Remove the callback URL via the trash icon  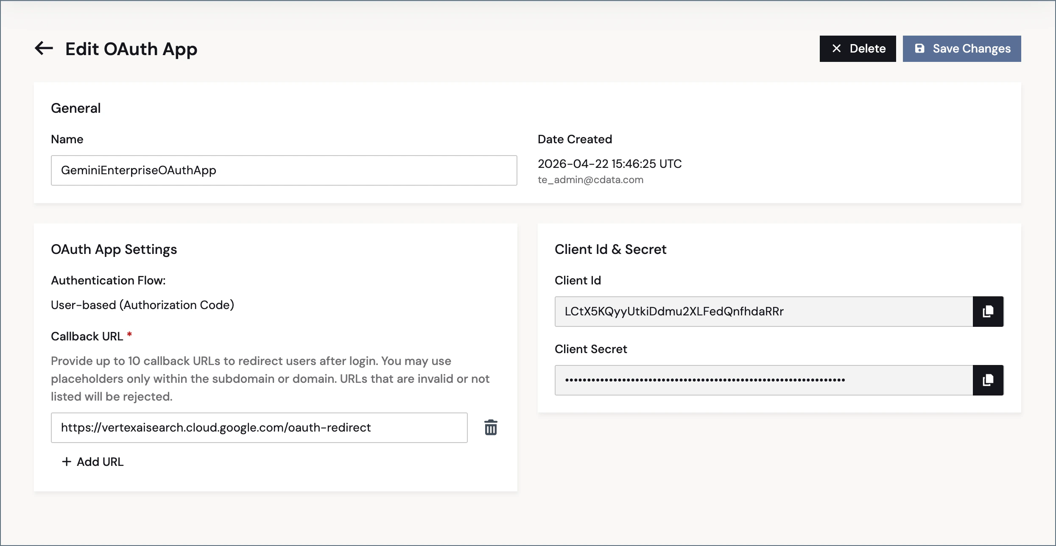(491, 427)
